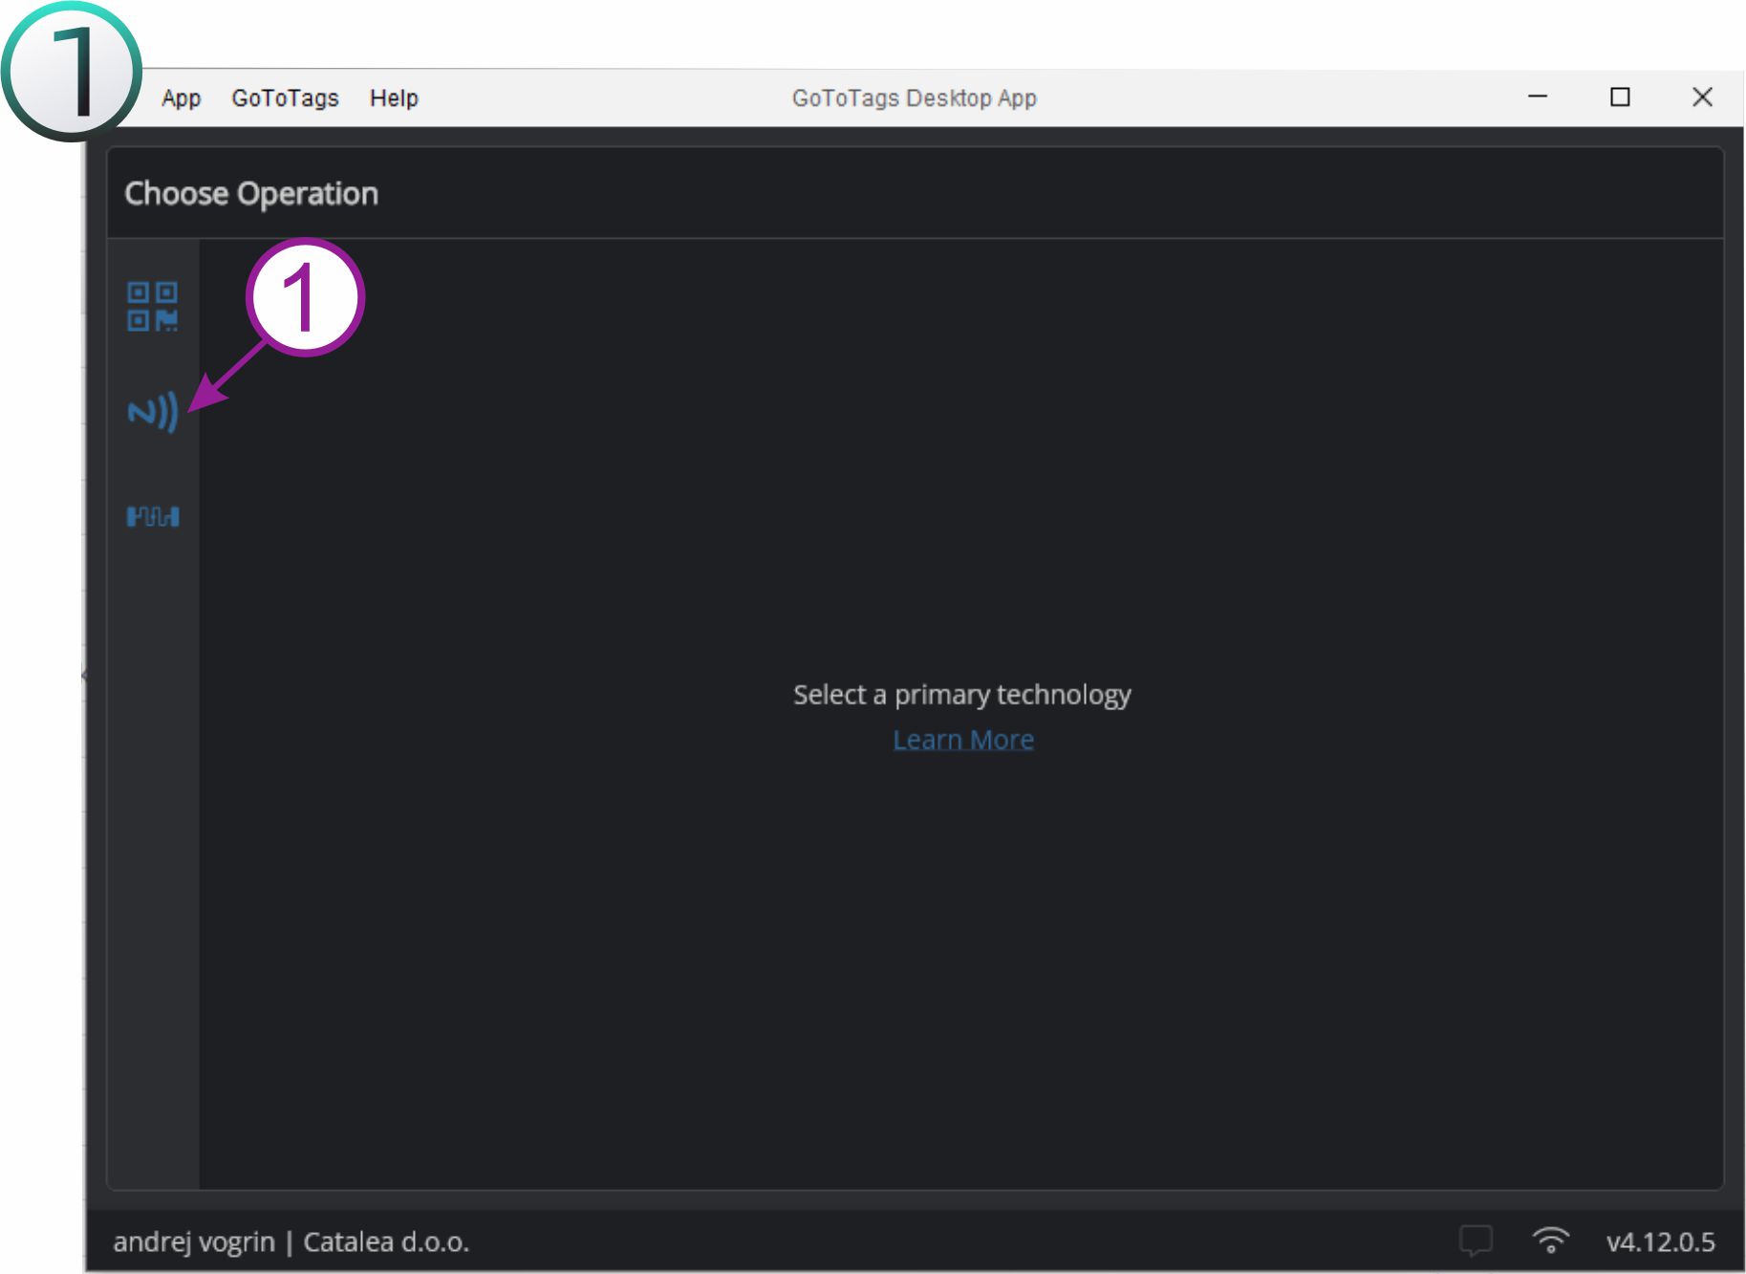
Task: Click the Choose Operation panel header
Action: coord(251,194)
